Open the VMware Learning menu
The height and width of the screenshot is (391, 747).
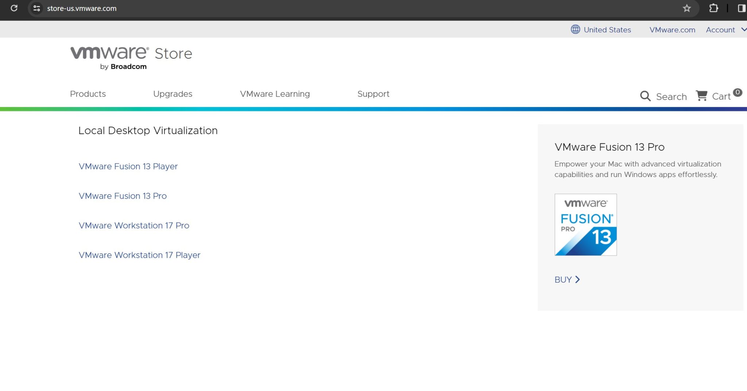click(x=275, y=94)
